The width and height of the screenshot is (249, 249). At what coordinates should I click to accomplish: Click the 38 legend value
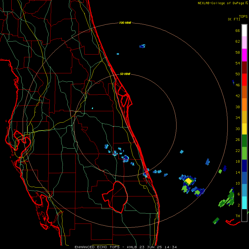(238, 107)
